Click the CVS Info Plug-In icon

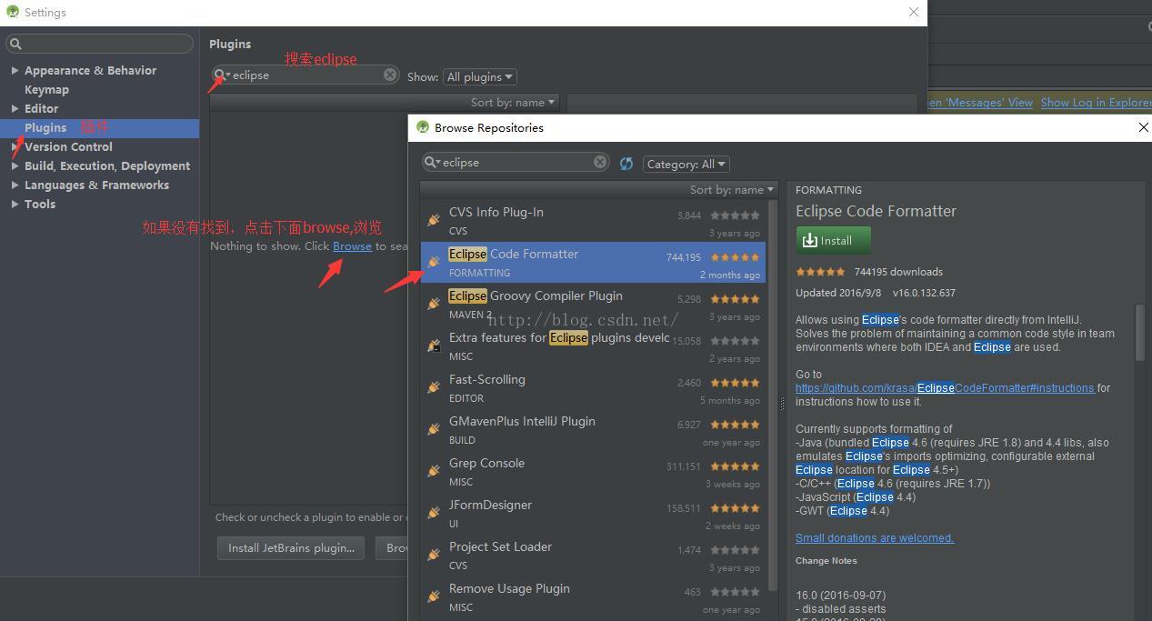coord(434,220)
